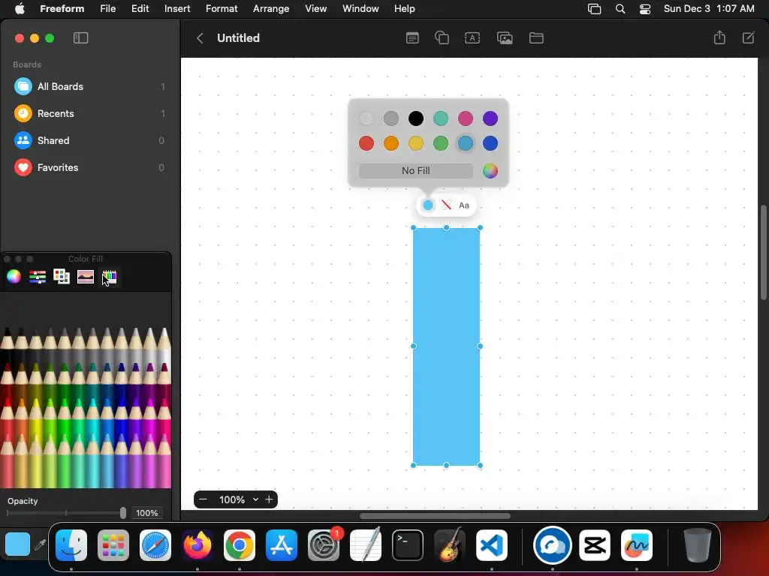Screen dimensions: 769x576
Task: Pick the teal fill swatch
Action: (x=440, y=118)
